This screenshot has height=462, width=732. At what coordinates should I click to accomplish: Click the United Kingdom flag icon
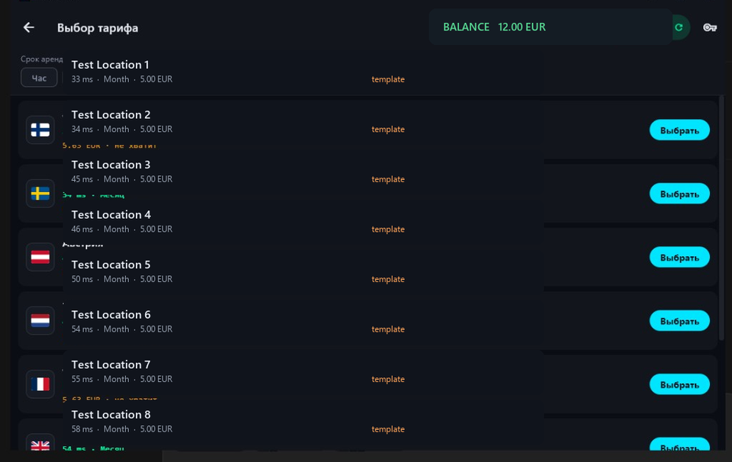40,444
